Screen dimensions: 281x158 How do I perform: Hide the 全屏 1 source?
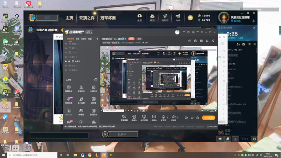pos(66,61)
